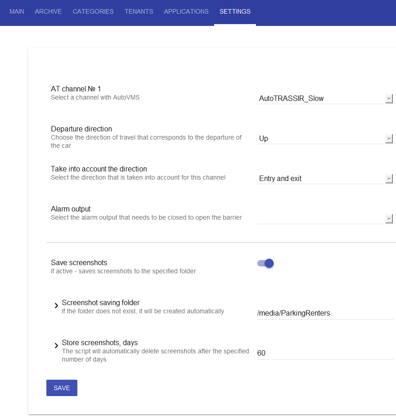Open the APPLICATIONS tab

pos(186,12)
